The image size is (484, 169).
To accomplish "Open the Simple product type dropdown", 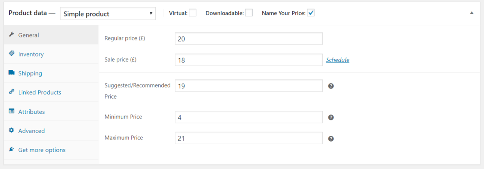I will [x=108, y=14].
